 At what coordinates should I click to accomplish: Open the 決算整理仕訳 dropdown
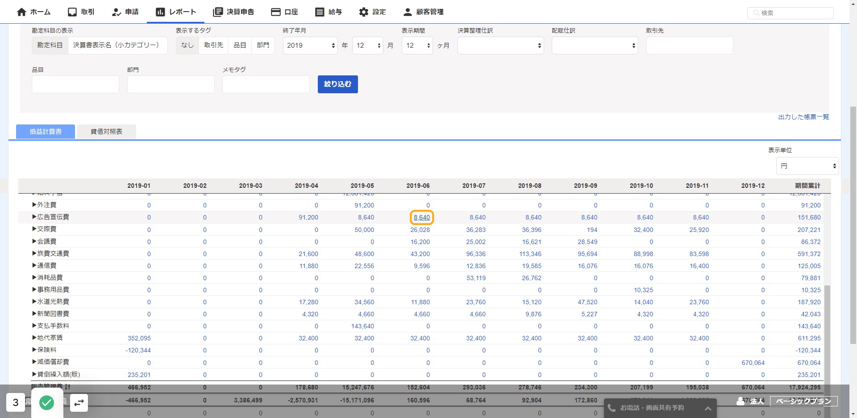point(501,46)
